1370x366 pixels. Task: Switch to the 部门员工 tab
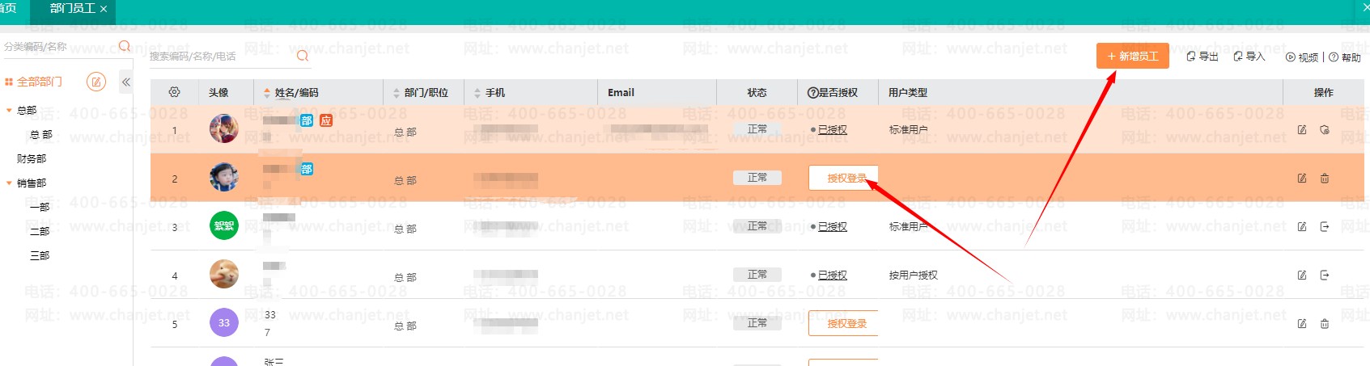pyautogui.click(x=72, y=8)
